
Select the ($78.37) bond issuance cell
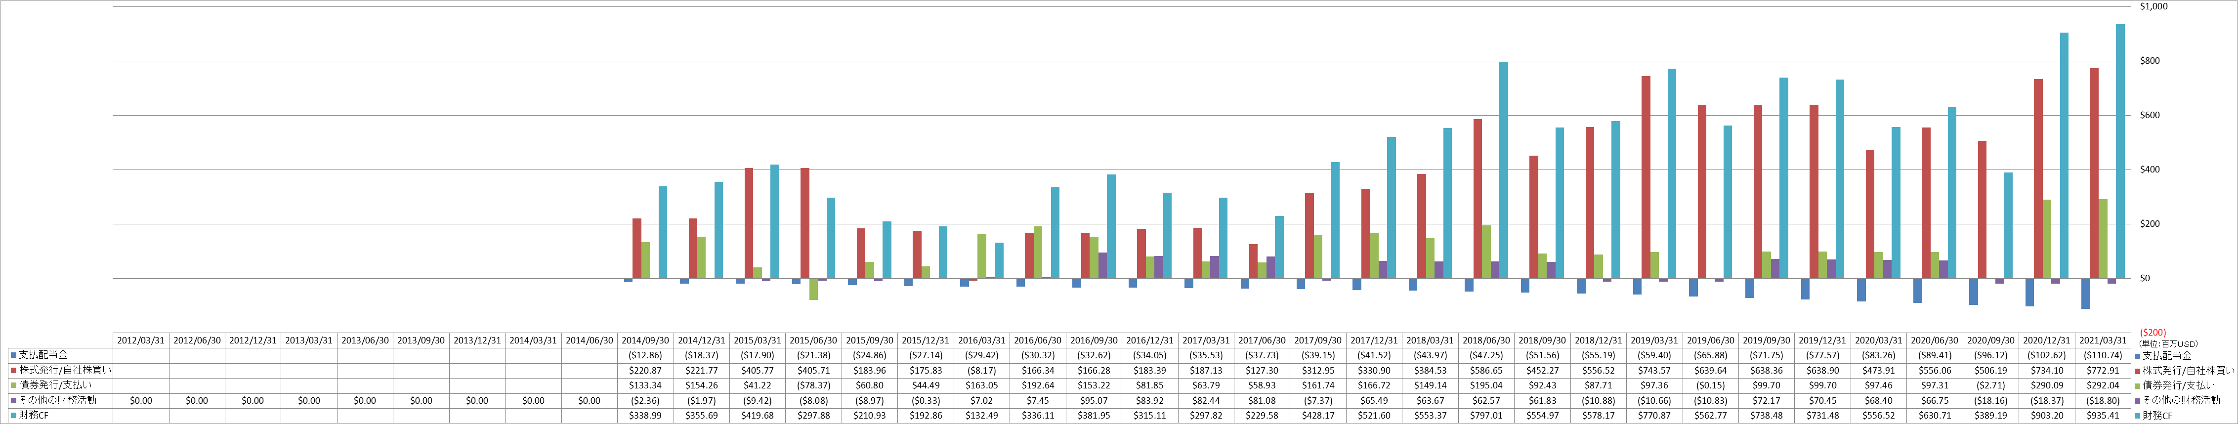point(813,386)
